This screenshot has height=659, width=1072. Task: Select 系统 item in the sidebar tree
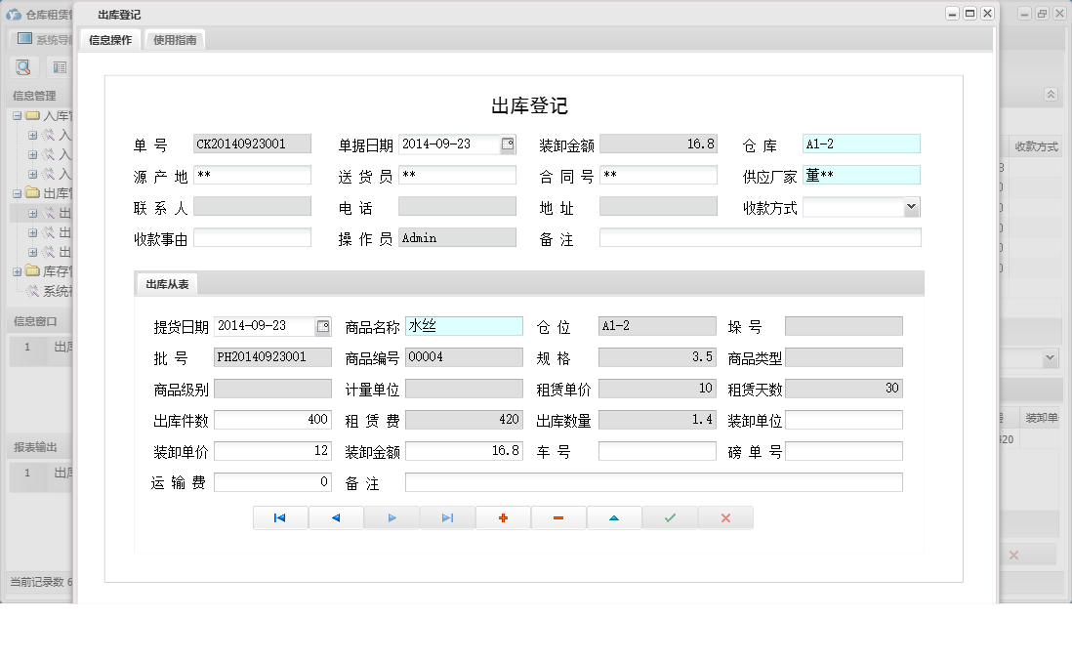click(54, 289)
